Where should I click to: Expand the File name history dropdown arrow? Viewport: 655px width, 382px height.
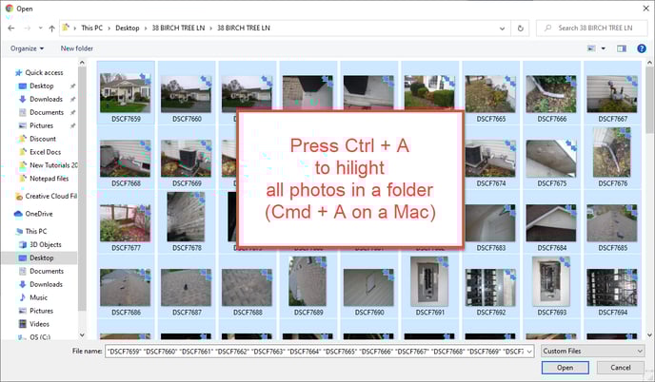(528, 351)
